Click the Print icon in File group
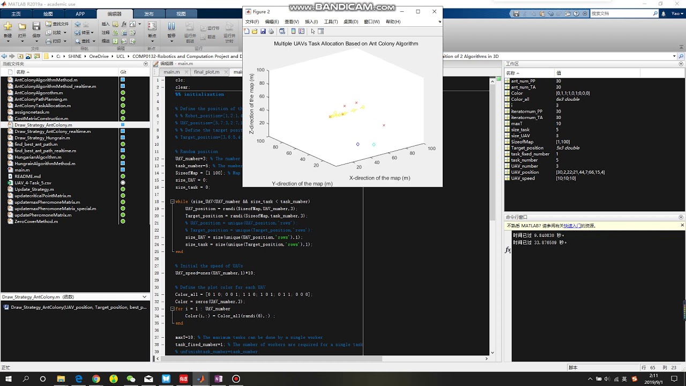This screenshot has width=686, height=386. pos(48,41)
